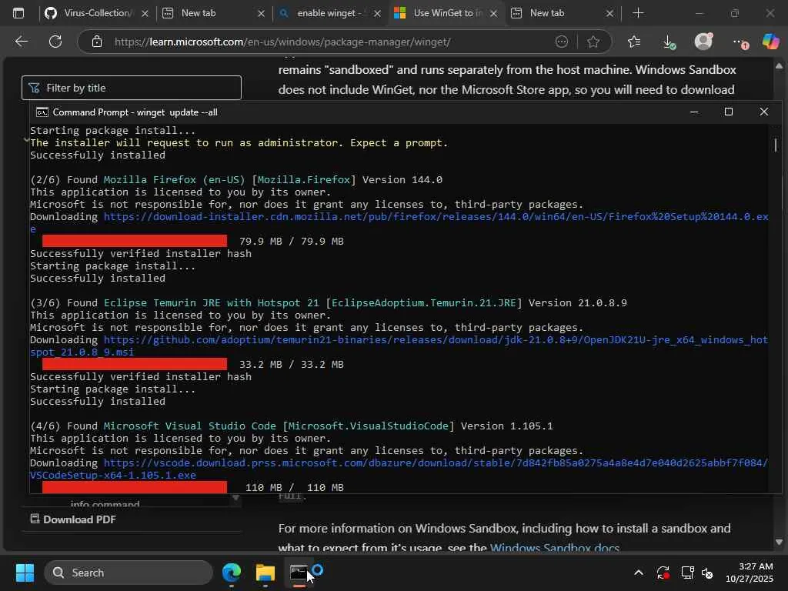Image resolution: width=788 pixels, height=591 pixels.
Task: Click the address bar URL
Action: tap(282, 42)
